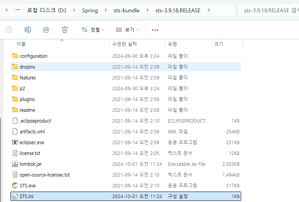Click the configuration folder name
299x202 pixels.
pyautogui.click(x=33, y=56)
